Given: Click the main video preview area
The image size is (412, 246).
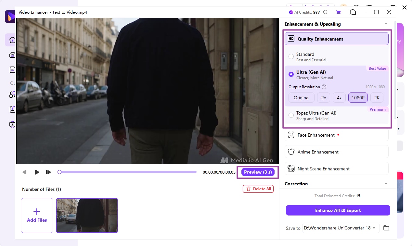Looking at the screenshot, I should coord(148,91).
